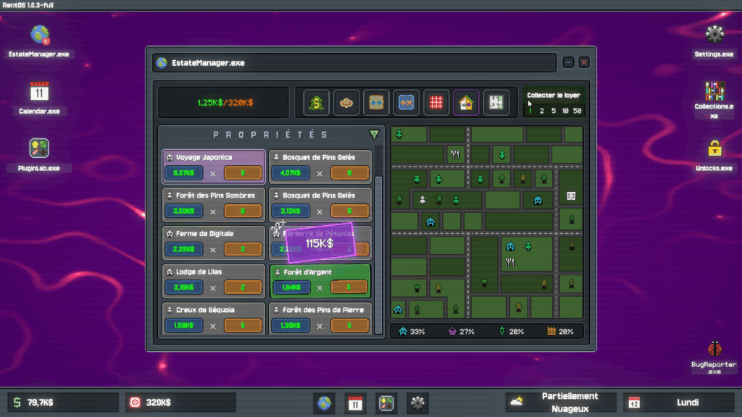Click Lodge de Lilas orange count button

point(243,287)
